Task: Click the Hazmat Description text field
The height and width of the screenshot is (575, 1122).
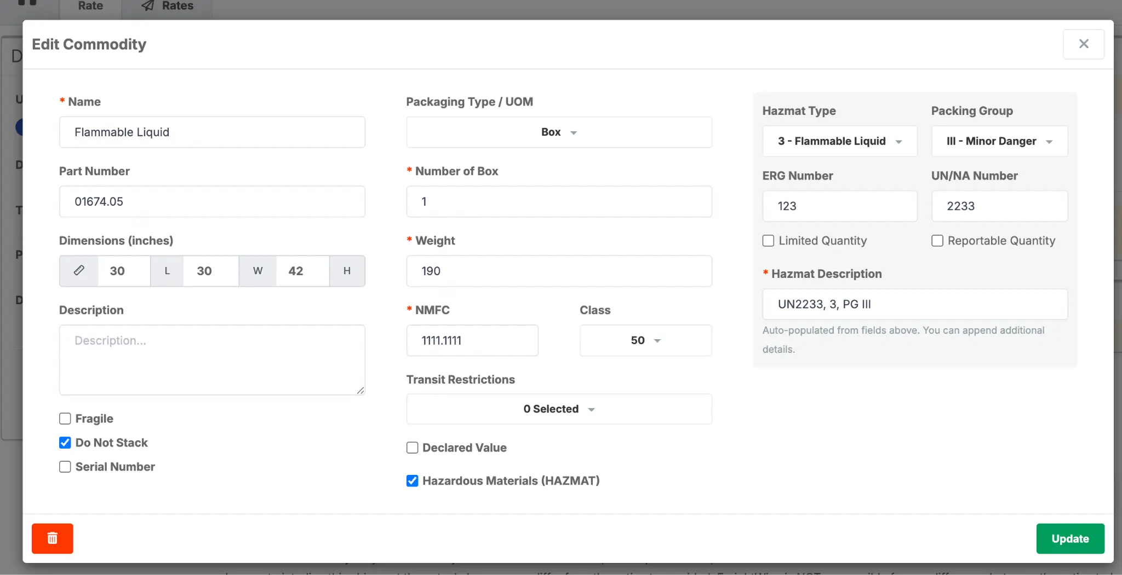Action: 915,304
